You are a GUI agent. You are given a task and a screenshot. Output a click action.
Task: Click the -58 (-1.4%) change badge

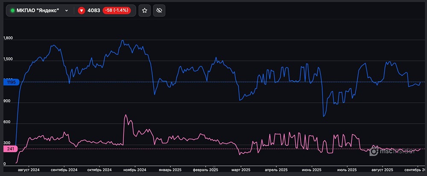[x=117, y=11]
